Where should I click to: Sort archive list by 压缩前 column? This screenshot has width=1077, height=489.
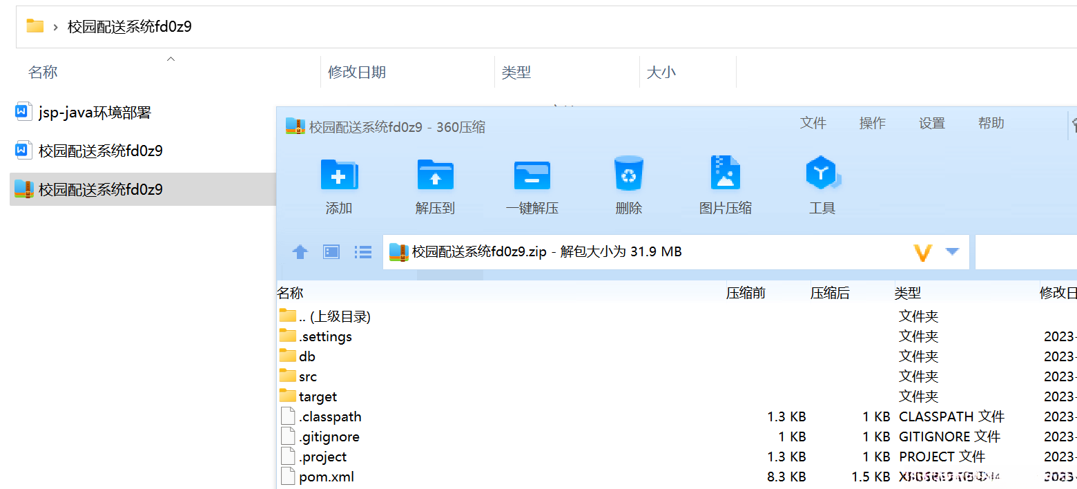[x=746, y=293]
